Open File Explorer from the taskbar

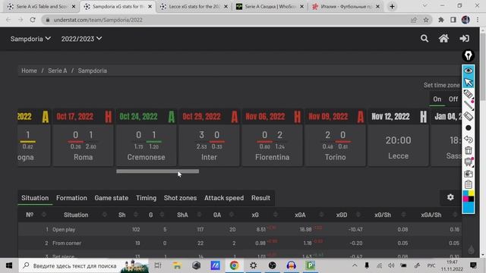pyautogui.click(x=177, y=265)
